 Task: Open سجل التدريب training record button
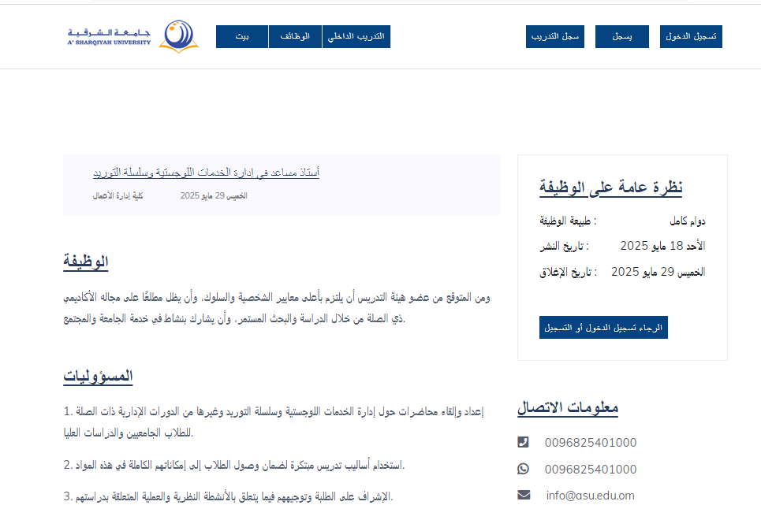pyautogui.click(x=555, y=36)
